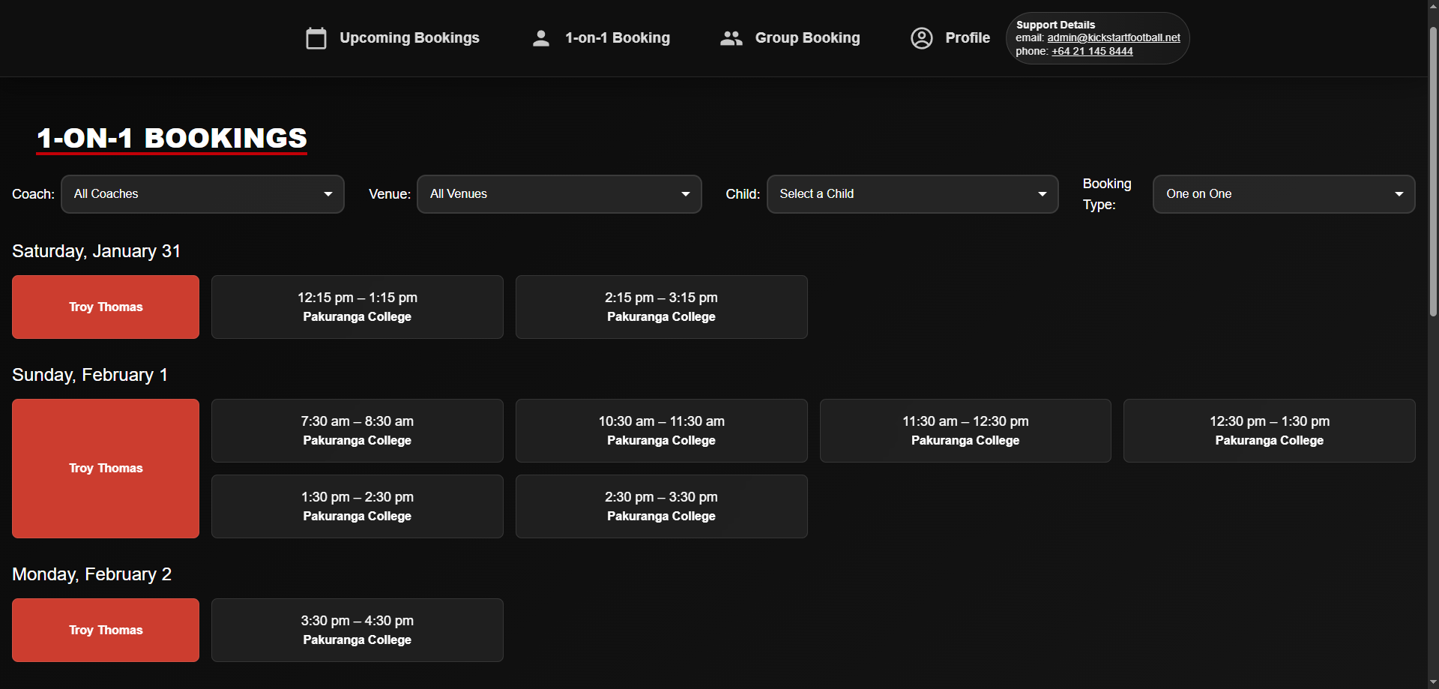Viewport: 1439px width, 689px height.
Task: Click Troy Thomas coach card for Saturday
Action: (x=106, y=307)
